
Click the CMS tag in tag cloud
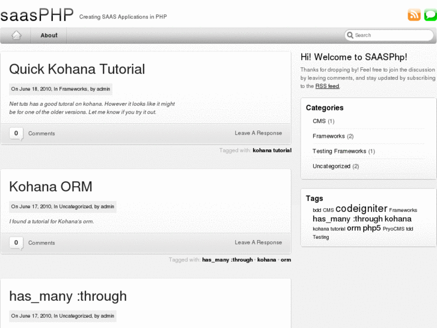pos(328,210)
